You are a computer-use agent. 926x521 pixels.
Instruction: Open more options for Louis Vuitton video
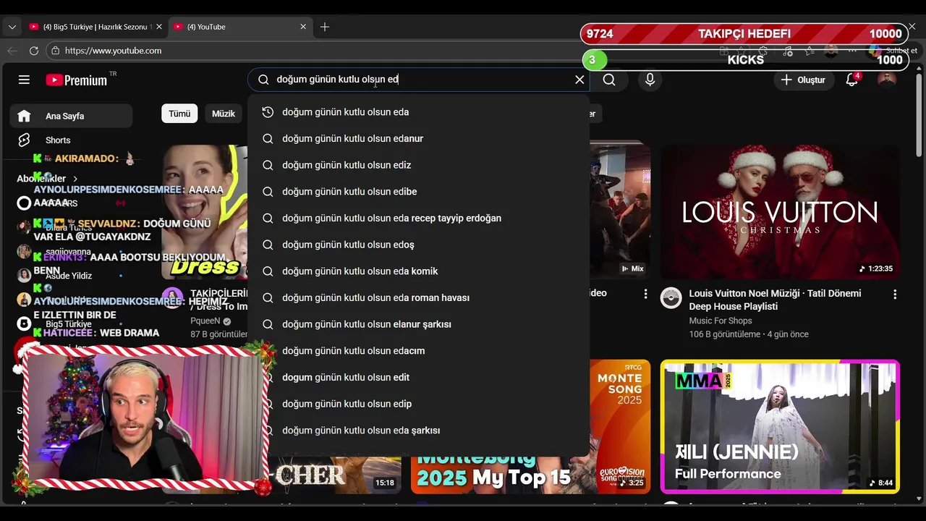895,295
